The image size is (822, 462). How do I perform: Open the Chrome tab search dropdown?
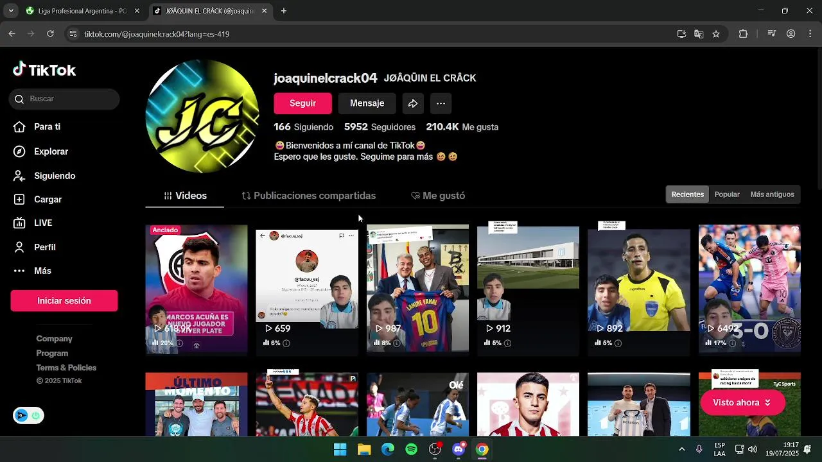[x=11, y=11]
